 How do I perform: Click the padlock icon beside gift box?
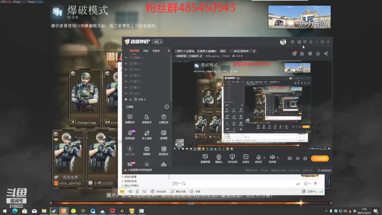(302, 54)
